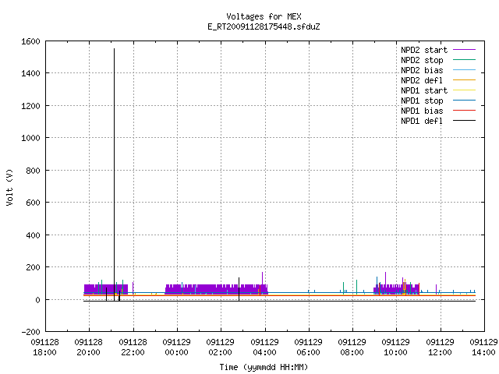Click the 'NPD2 defl' legend label
499x374 pixels.
click(422, 80)
